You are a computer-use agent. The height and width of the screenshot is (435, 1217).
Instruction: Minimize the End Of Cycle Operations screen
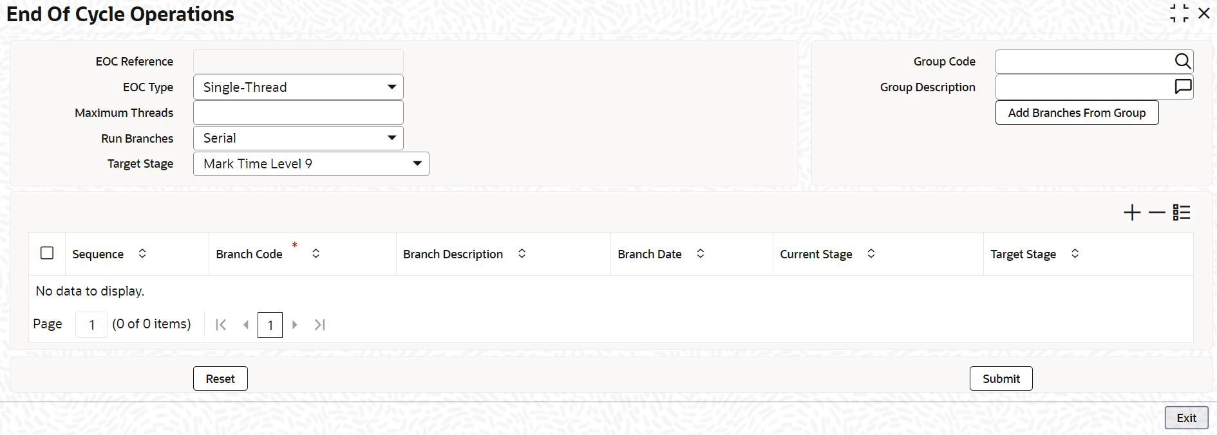1179,13
